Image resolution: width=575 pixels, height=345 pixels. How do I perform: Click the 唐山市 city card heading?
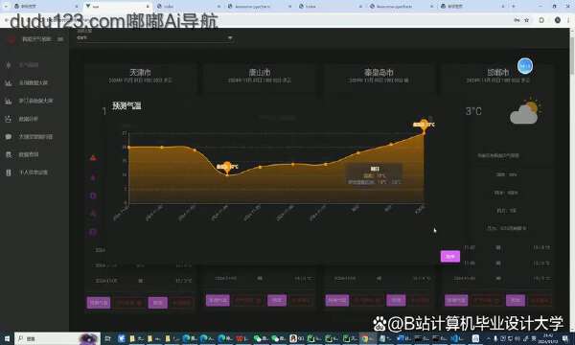tap(260, 72)
